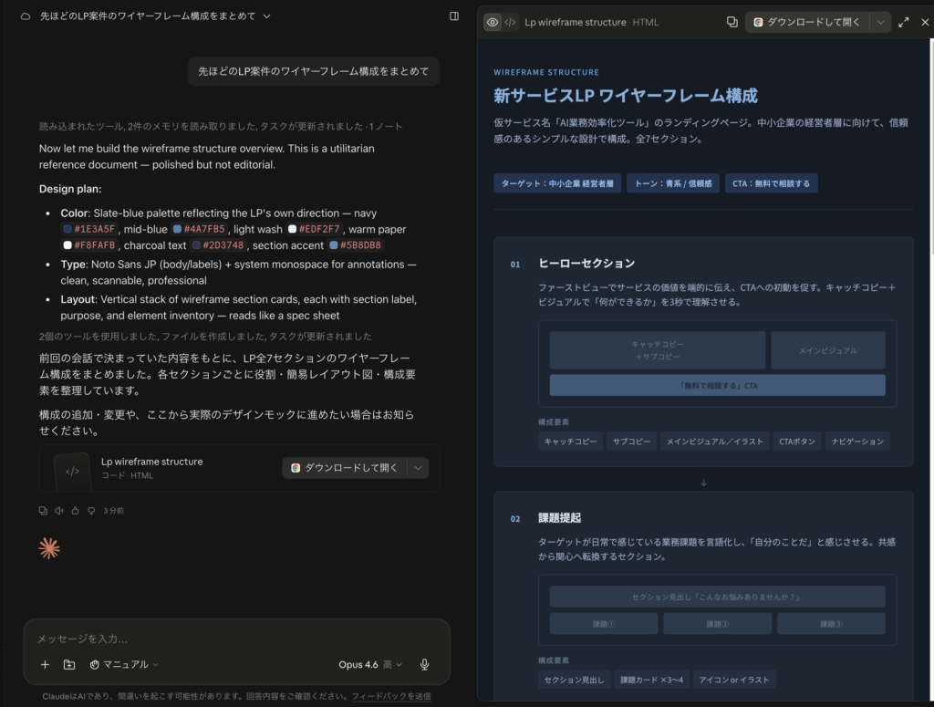This screenshot has width=934, height=707.
Task: Switch to preview (eye) view
Action: (x=492, y=22)
